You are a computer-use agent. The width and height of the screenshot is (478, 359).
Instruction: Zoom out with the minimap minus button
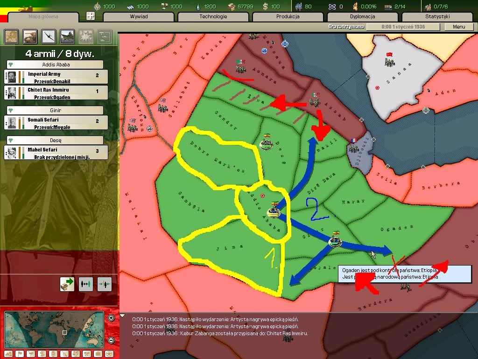111,340
